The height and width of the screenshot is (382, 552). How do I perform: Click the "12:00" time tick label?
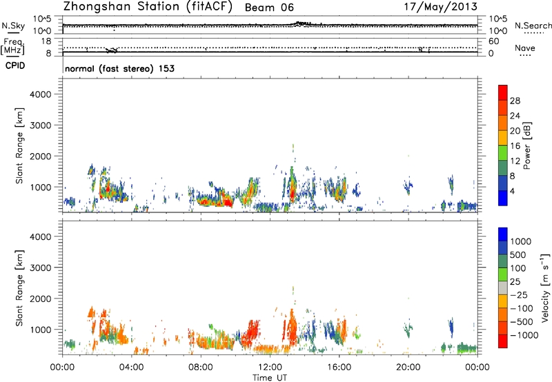coord(270,368)
